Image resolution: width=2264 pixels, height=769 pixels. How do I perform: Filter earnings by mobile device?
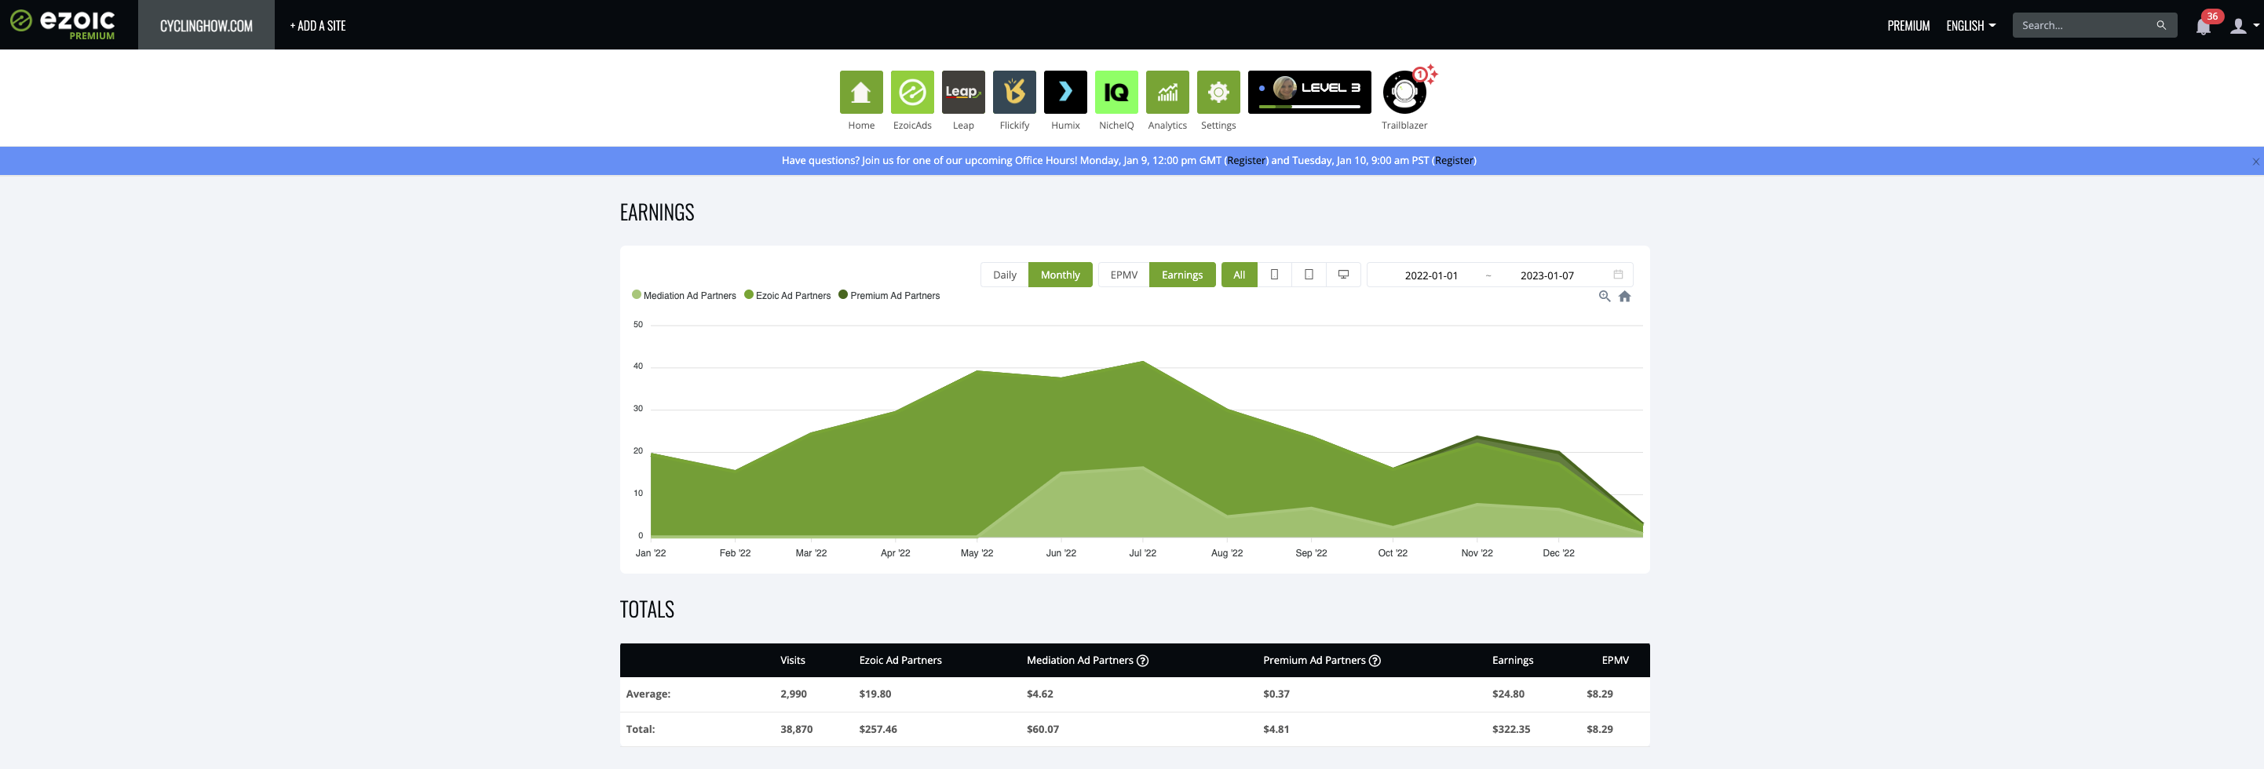[x=1273, y=274]
